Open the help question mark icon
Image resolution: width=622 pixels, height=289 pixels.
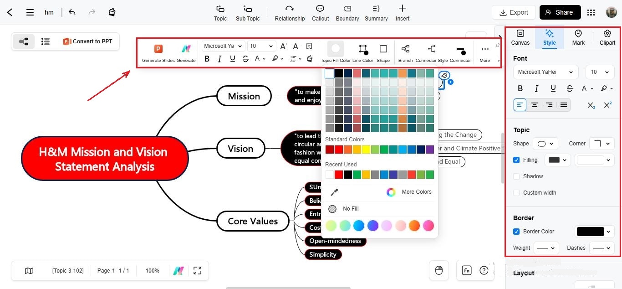[x=484, y=270]
